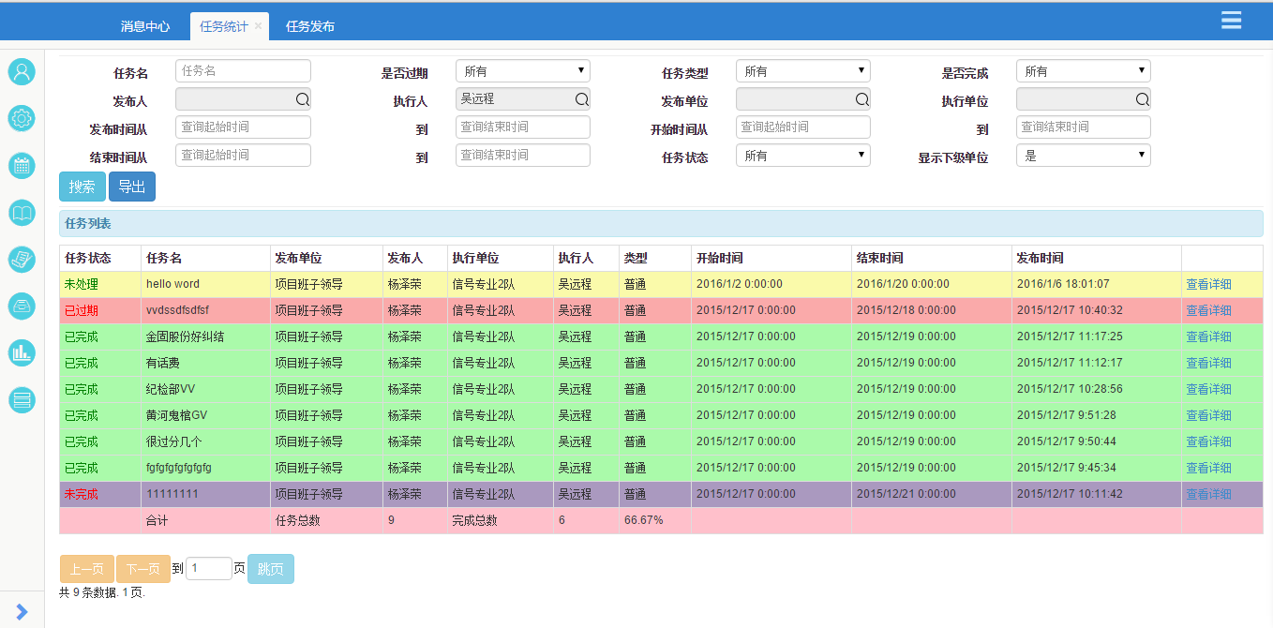
Task: Click the search magnifier in 执行单位 field
Action: coord(1142,99)
